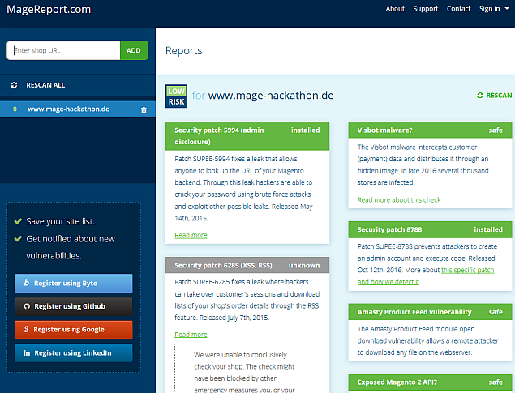This screenshot has width=515, height=393.
Task: Open Read more under patch 5994
Action: coord(191,235)
